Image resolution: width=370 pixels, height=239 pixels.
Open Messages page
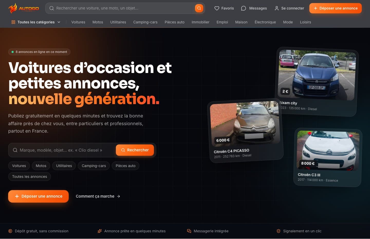[254, 8]
